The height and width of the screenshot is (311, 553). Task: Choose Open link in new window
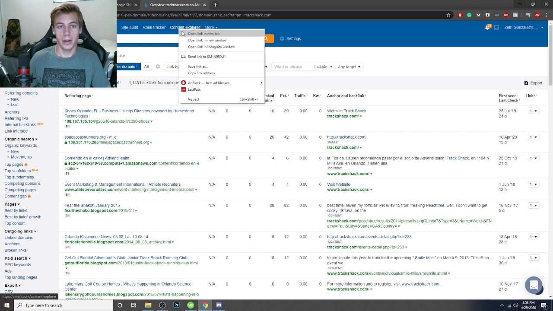(222, 40)
